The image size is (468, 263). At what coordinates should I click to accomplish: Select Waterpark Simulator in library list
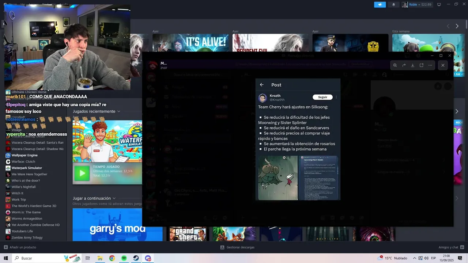coord(27,168)
